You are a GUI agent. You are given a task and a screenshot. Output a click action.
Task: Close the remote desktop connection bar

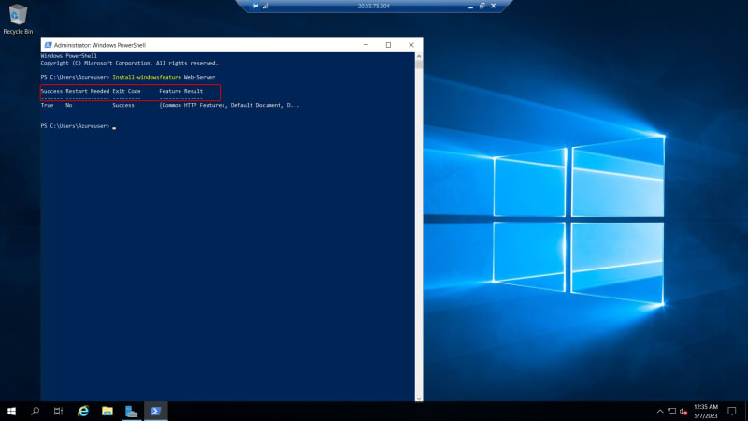[x=494, y=6]
